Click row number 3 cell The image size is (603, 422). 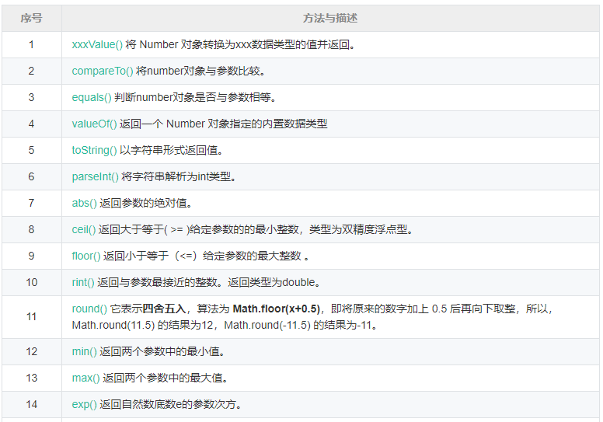click(x=32, y=97)
